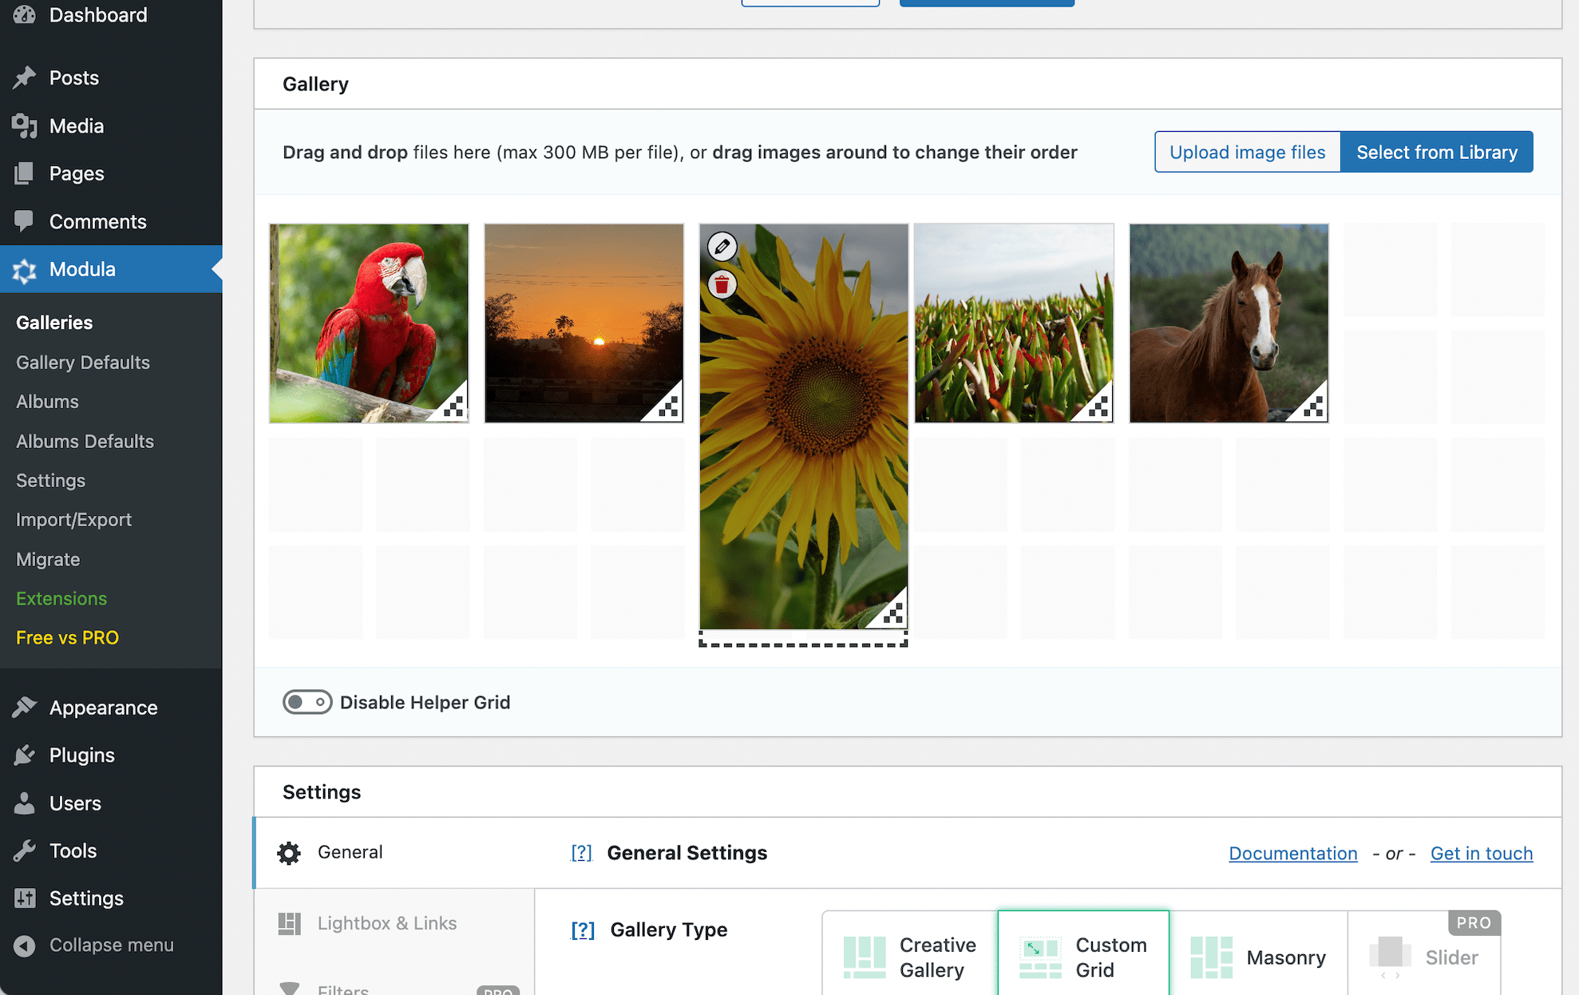Click help icon beside General Settings heading
Viewport: 1579px width, 995px height.
pos(581,853)
